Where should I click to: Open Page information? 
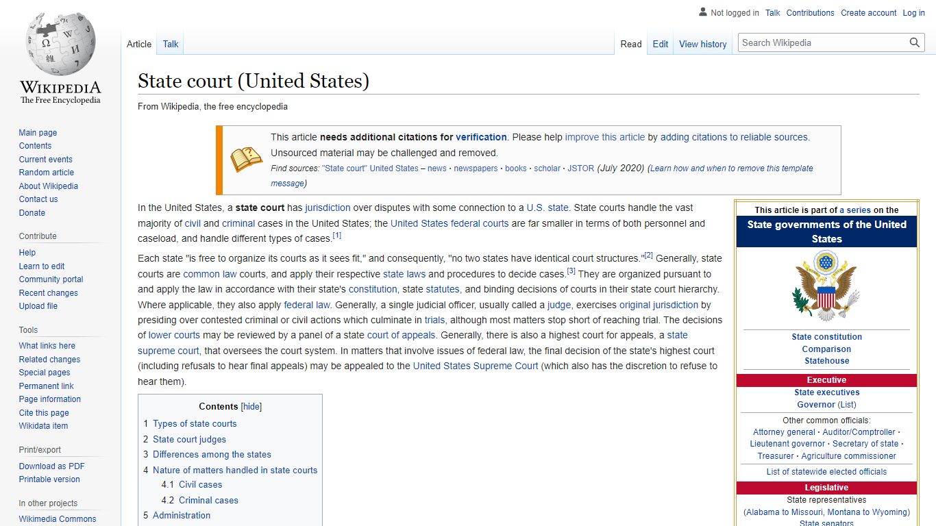(x=50, y=399)
